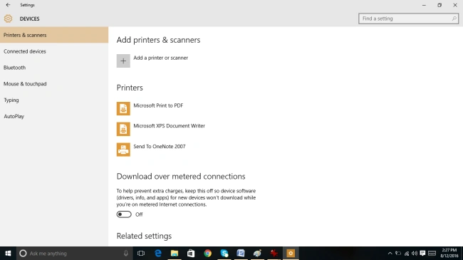Minimize the Settings window
Screen dimensions: 463x260
[x=424, y=5]
